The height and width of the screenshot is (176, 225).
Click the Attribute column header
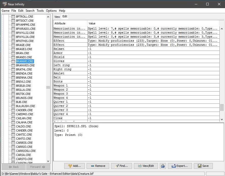[x=70, y=23]
